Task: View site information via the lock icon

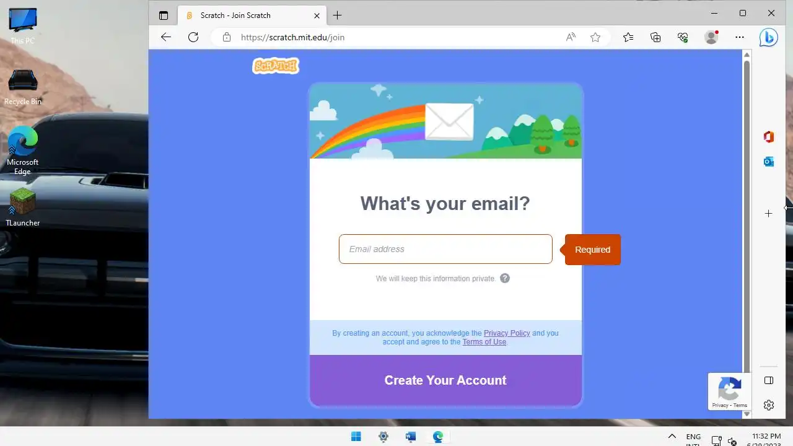Action: pyautogui.click(x=227, y=37)
